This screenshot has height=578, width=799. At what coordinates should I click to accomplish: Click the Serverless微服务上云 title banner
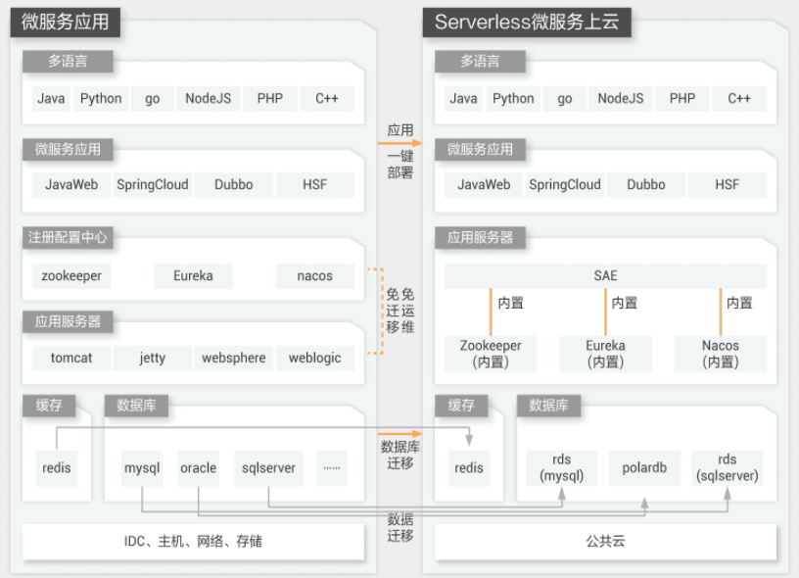[527, 23]
